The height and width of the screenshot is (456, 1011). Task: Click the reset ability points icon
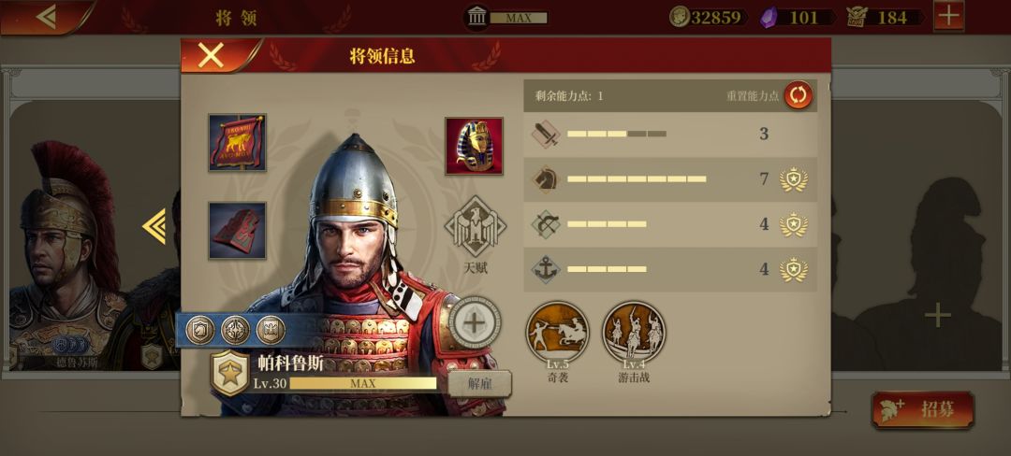click(799, 95)
